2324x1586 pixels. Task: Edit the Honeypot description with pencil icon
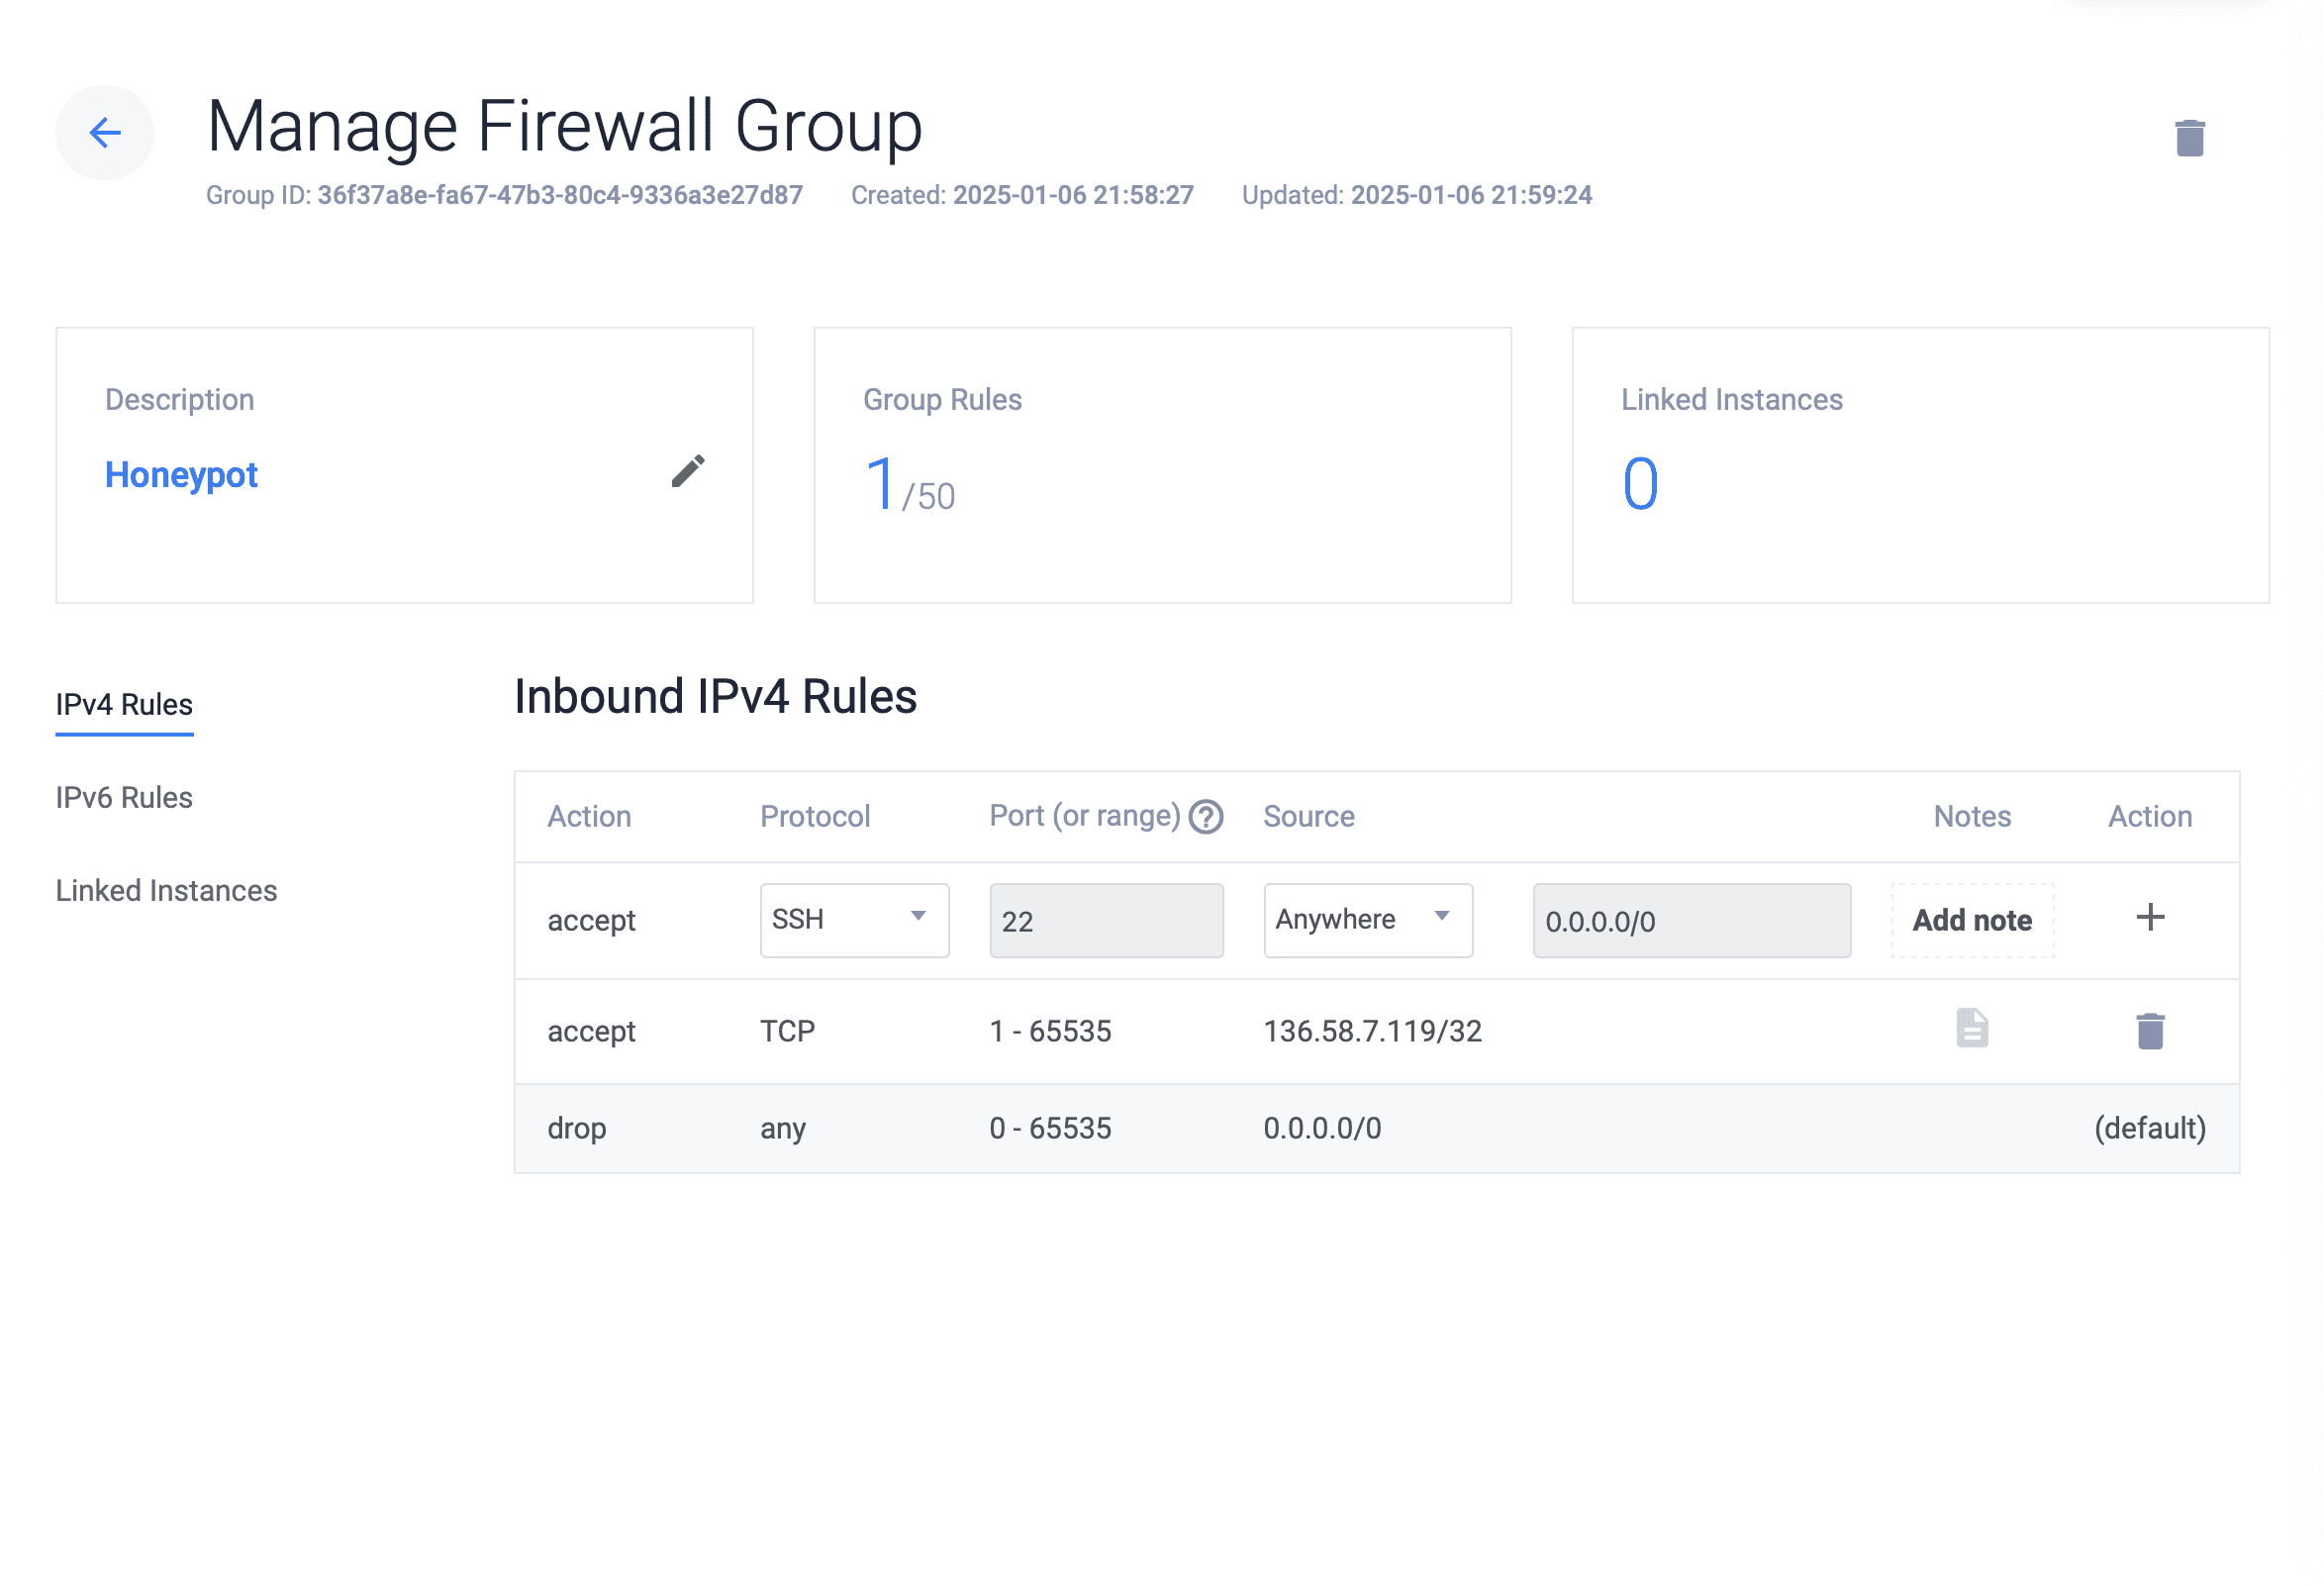[688, 471]
